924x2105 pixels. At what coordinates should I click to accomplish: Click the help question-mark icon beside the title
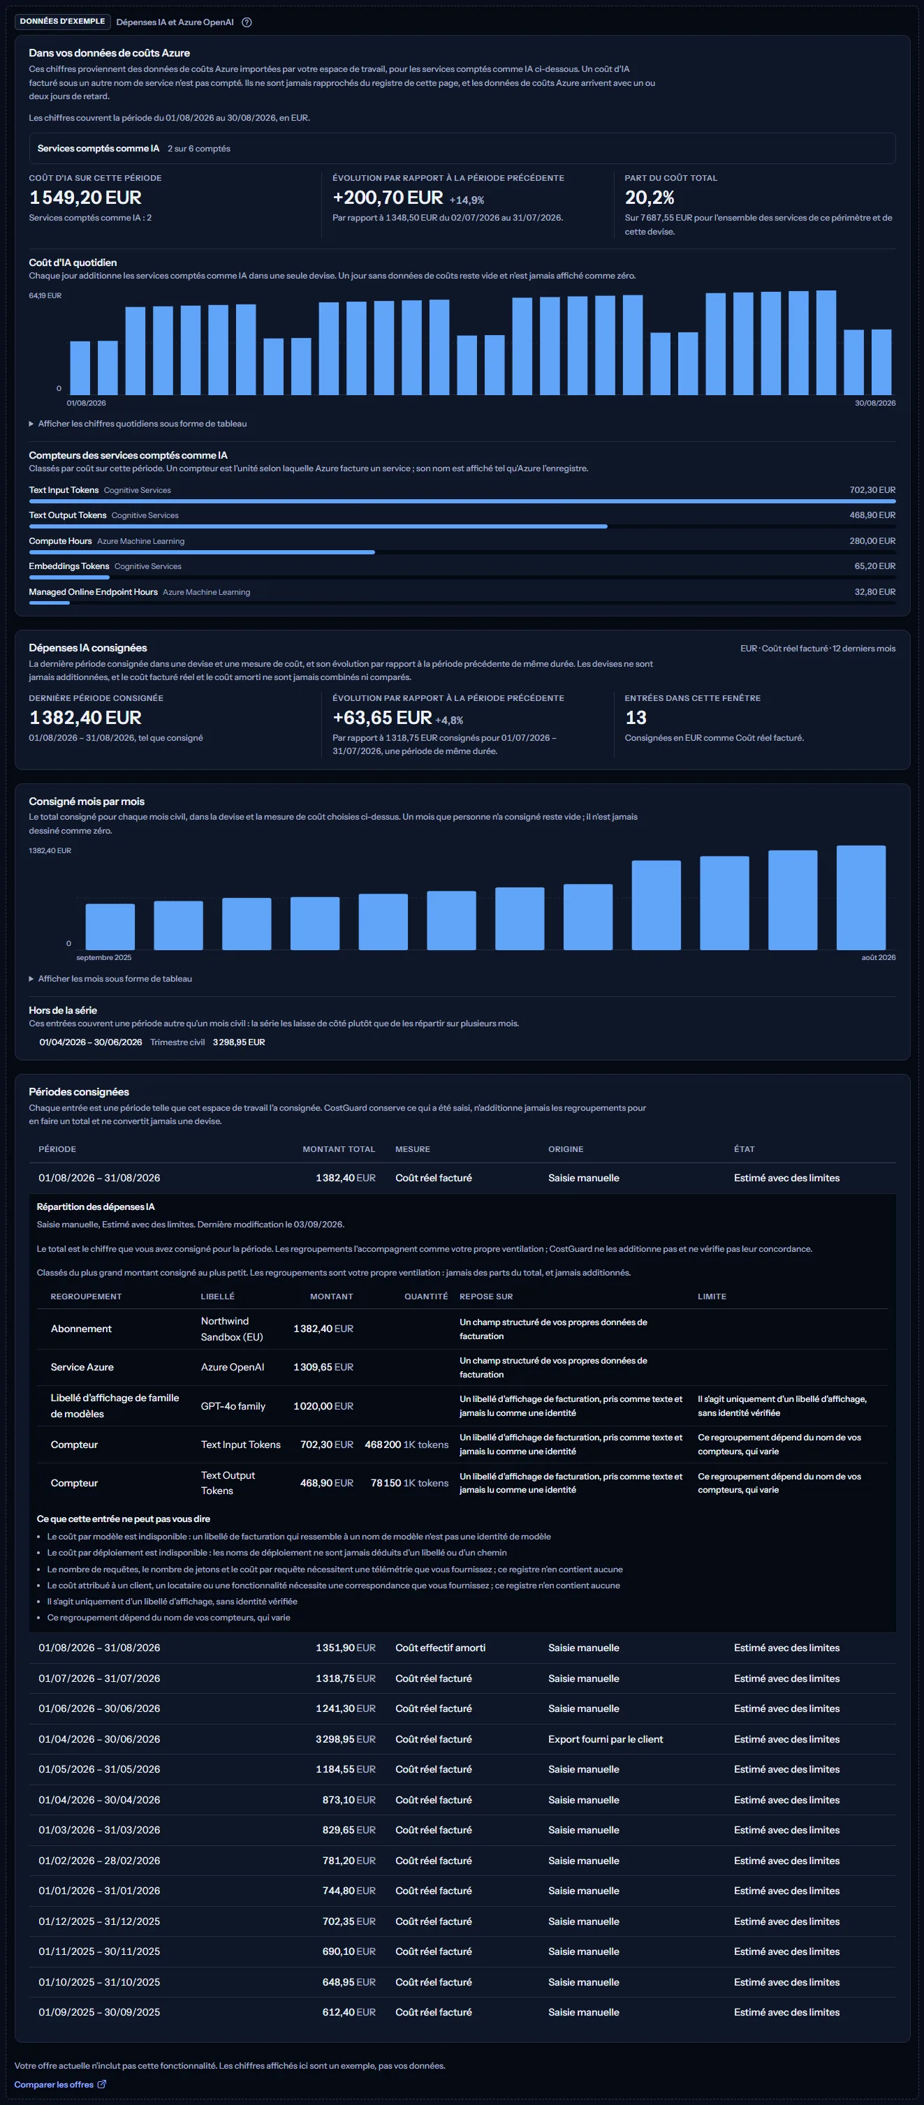point(247,22)
